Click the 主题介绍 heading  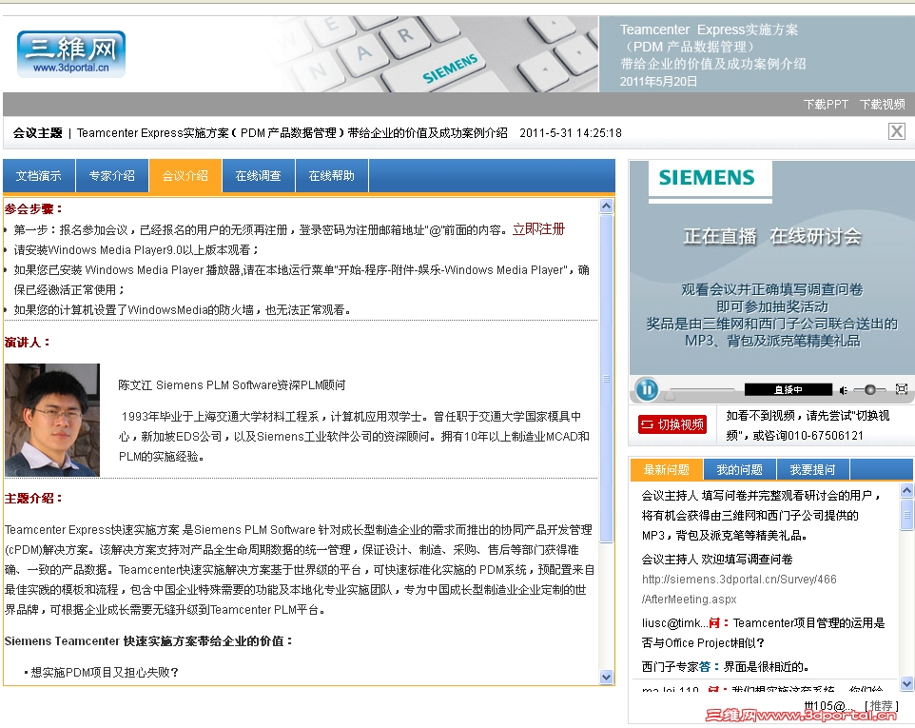pos(33,499)
